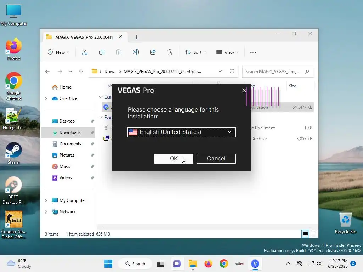Click the Delete trash icon in Explorer
Screen dimensions: 363x272
[x=170, y=52]
